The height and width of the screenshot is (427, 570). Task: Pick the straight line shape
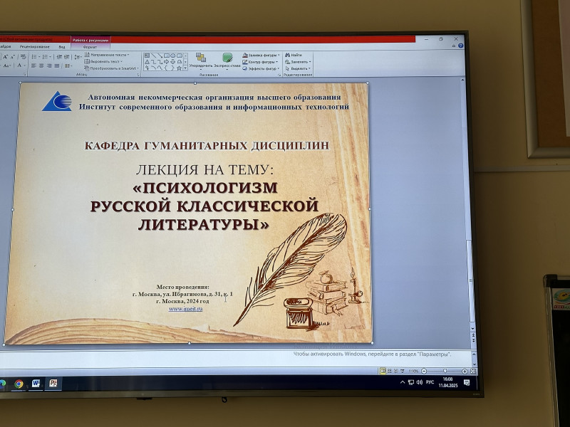tap(153, 56)
